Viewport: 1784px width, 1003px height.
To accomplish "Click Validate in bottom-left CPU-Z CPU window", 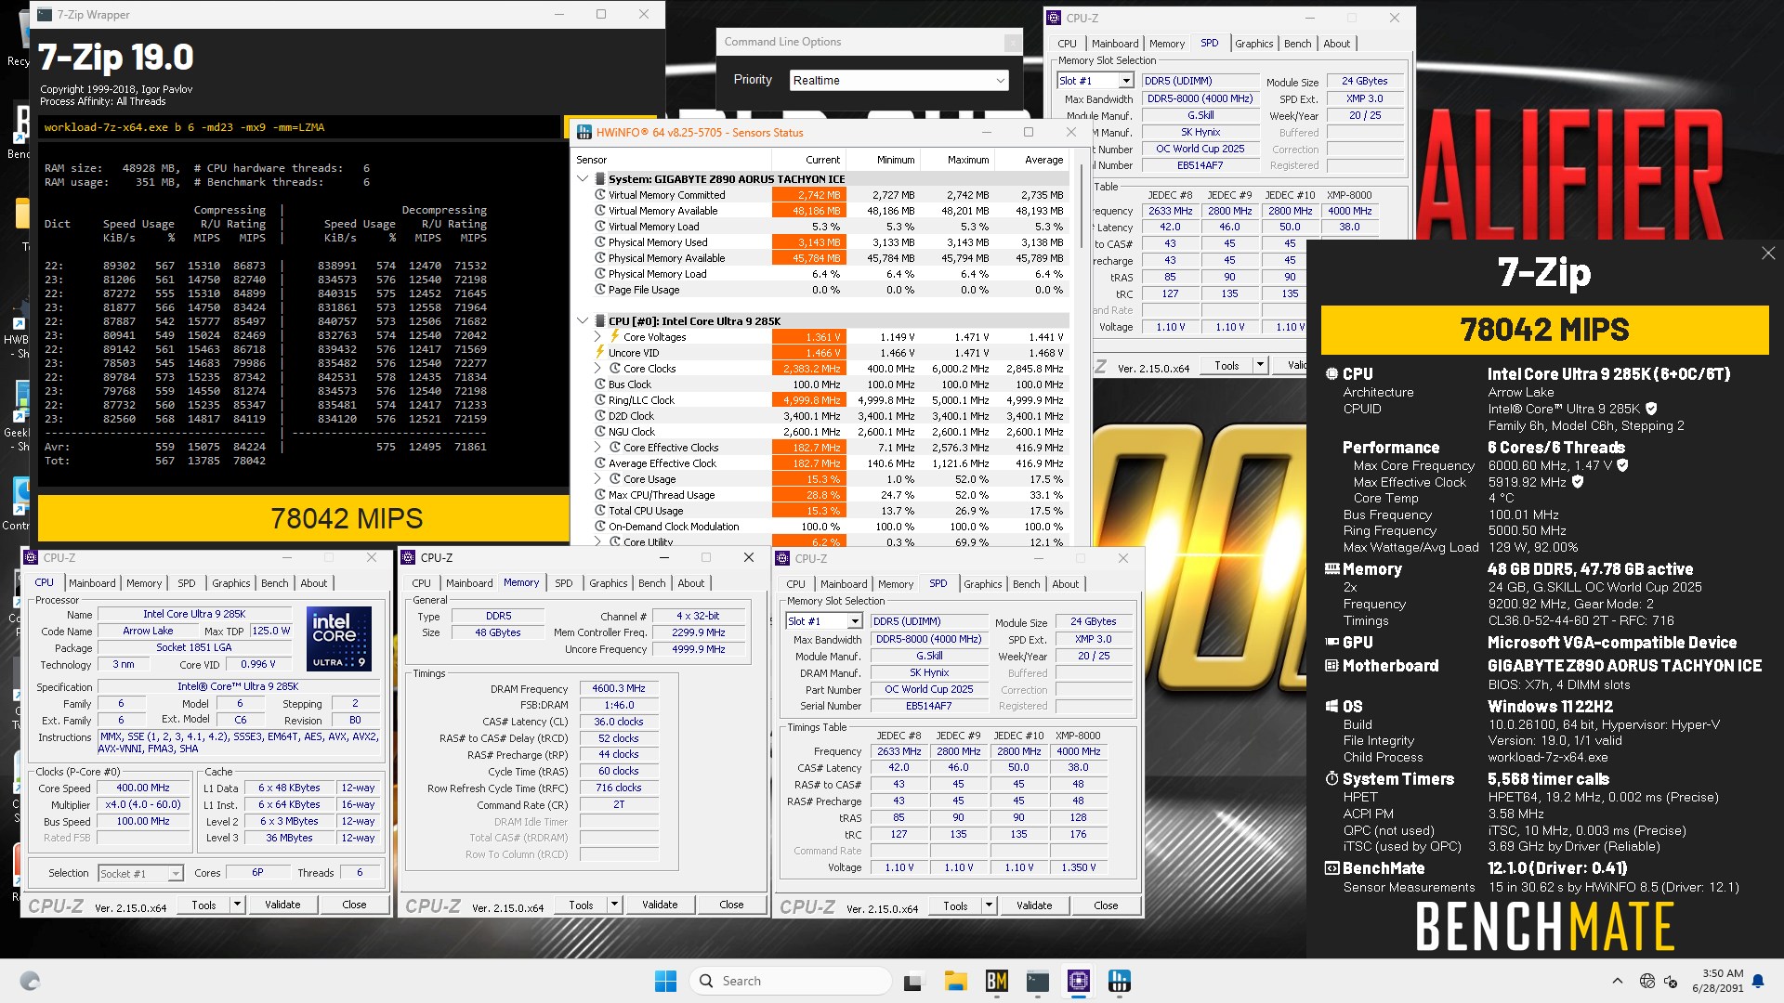I will [282, 905].
